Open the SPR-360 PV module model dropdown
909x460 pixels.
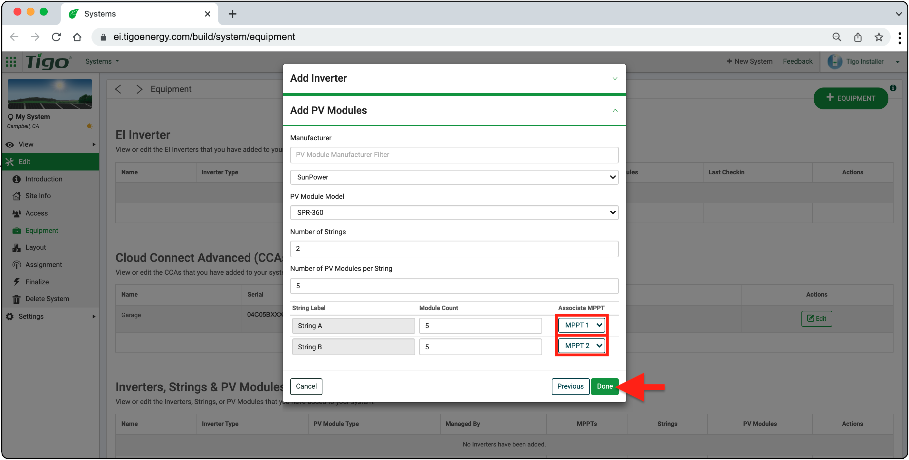point(454,213)
